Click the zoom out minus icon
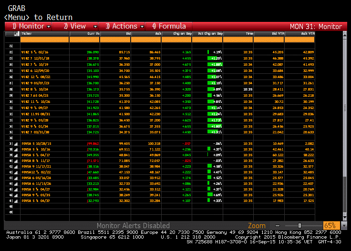The width and height of the screenshot is (351, 251). [x=278, y=226]
